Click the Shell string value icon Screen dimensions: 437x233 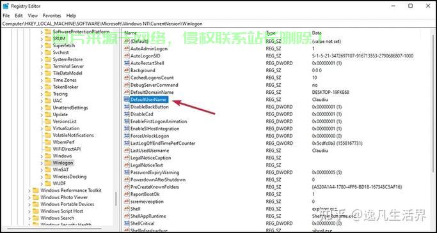coord(127,209)
